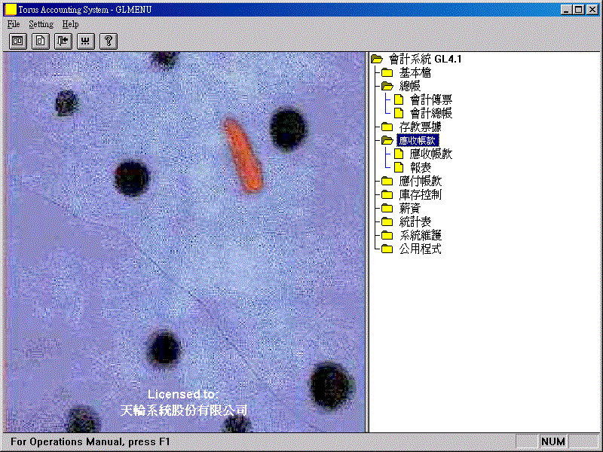Click the document page toolbar icon

[41, 41]
